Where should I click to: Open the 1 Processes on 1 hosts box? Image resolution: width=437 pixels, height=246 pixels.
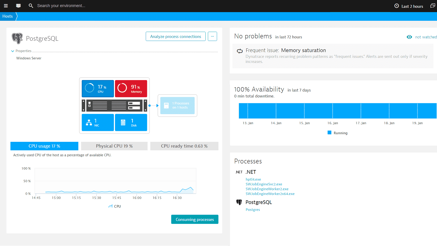178,106
